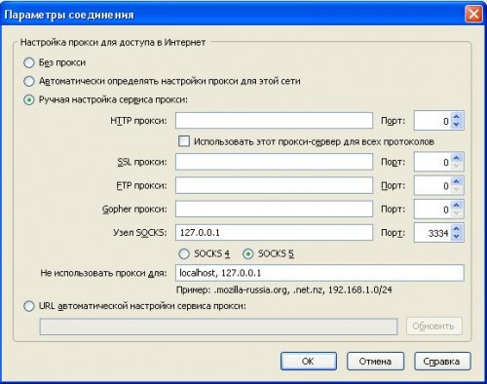
Task: Open help with the Справка button
Action: point(442,362)
